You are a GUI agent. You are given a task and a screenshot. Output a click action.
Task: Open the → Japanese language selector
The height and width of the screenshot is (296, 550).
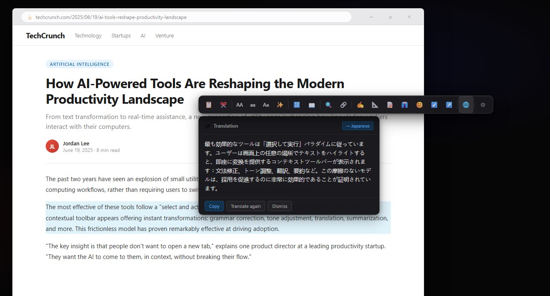358,126
